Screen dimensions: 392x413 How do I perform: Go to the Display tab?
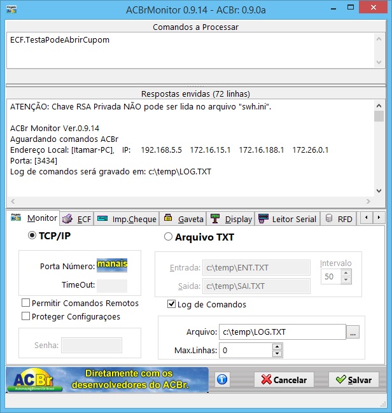(x=231, y=219)
